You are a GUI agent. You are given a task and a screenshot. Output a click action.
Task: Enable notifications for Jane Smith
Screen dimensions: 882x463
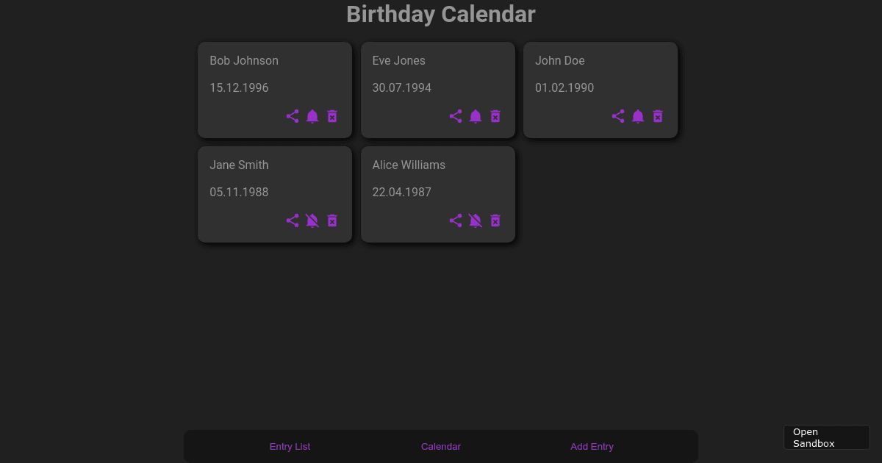(x=312, y=220)
